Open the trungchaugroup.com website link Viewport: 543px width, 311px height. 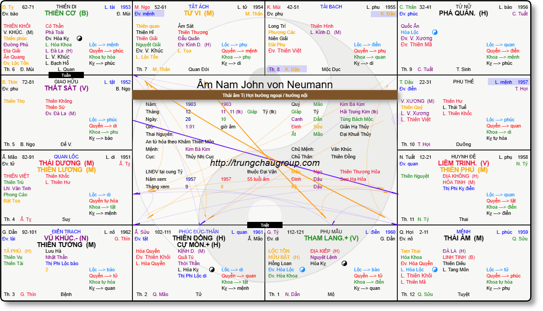[x=265, y=163]
